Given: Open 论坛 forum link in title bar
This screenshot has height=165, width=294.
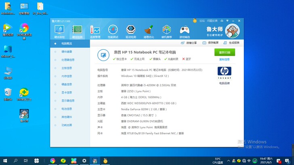Looking at the screenshot, I should pos(202,21).
